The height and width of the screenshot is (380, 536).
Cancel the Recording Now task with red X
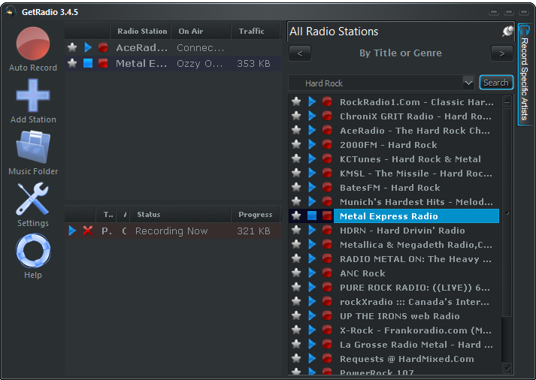tap(88, 231)
